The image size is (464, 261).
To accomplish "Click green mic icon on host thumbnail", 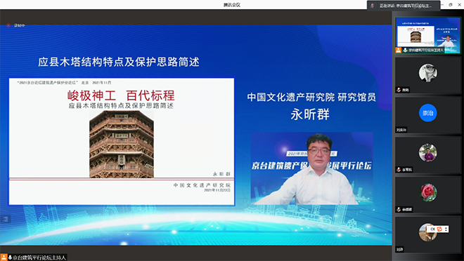I will point(405,51).
